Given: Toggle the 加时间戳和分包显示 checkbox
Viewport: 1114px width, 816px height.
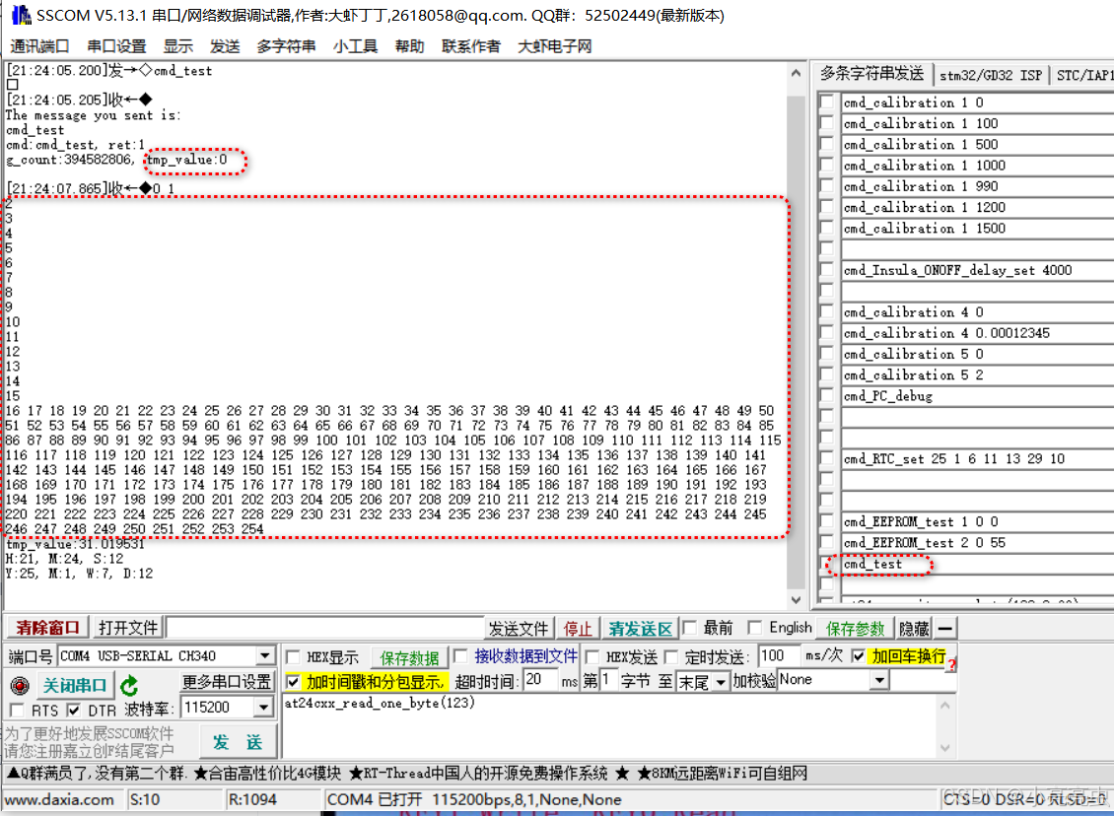Looking at the screenshot, I should point(292,683).
